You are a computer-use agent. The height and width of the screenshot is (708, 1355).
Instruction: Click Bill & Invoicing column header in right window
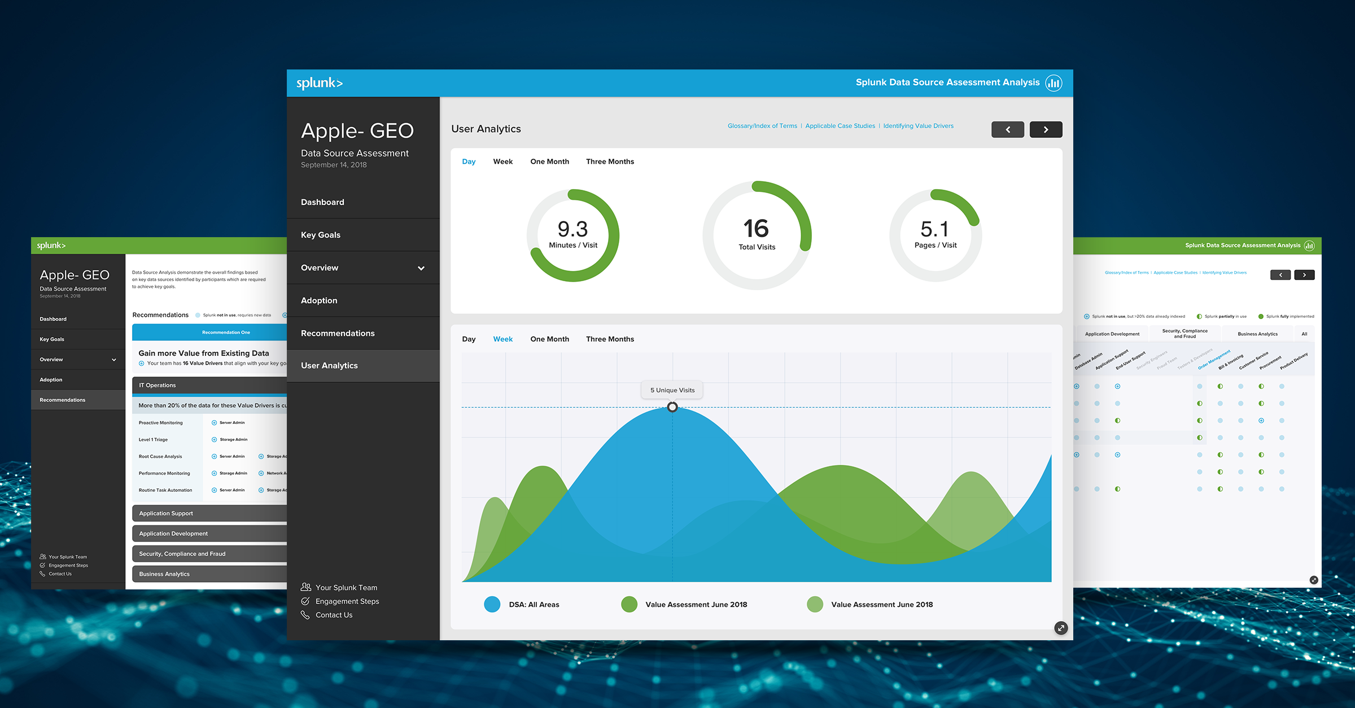tap(1231, 362)
